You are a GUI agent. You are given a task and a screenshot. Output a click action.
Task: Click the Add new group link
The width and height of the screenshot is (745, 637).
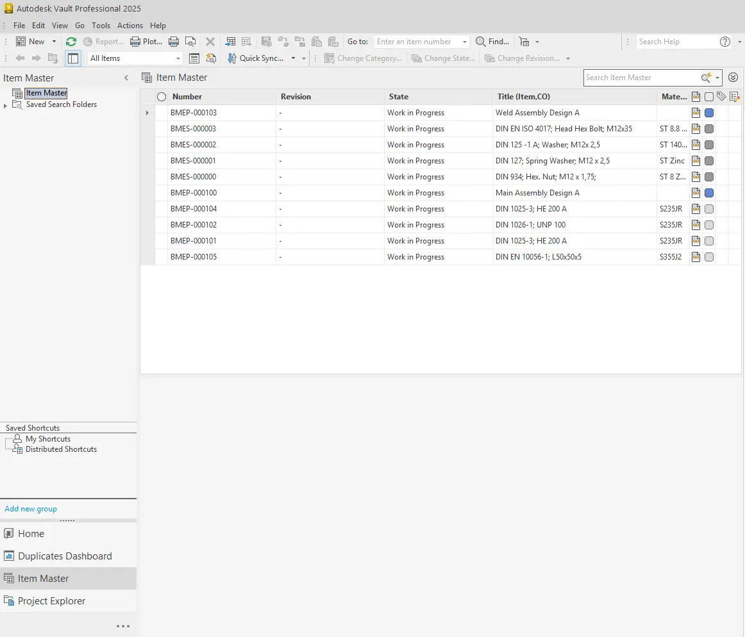pos(30,509)
